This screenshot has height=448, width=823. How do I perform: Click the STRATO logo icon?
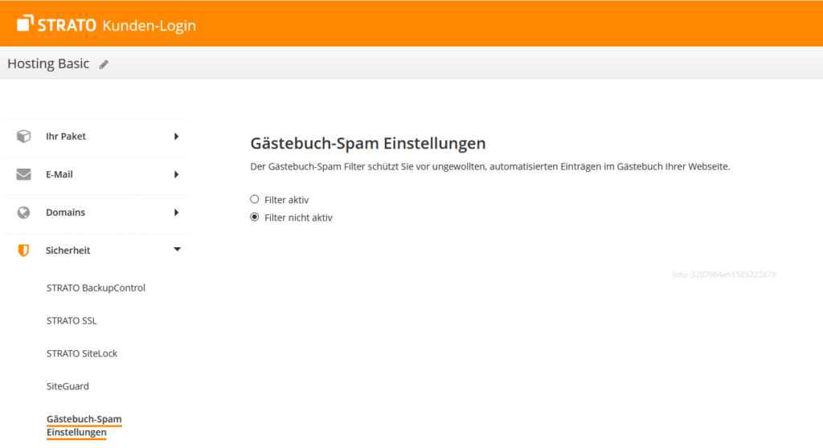(x=25, y=23)
